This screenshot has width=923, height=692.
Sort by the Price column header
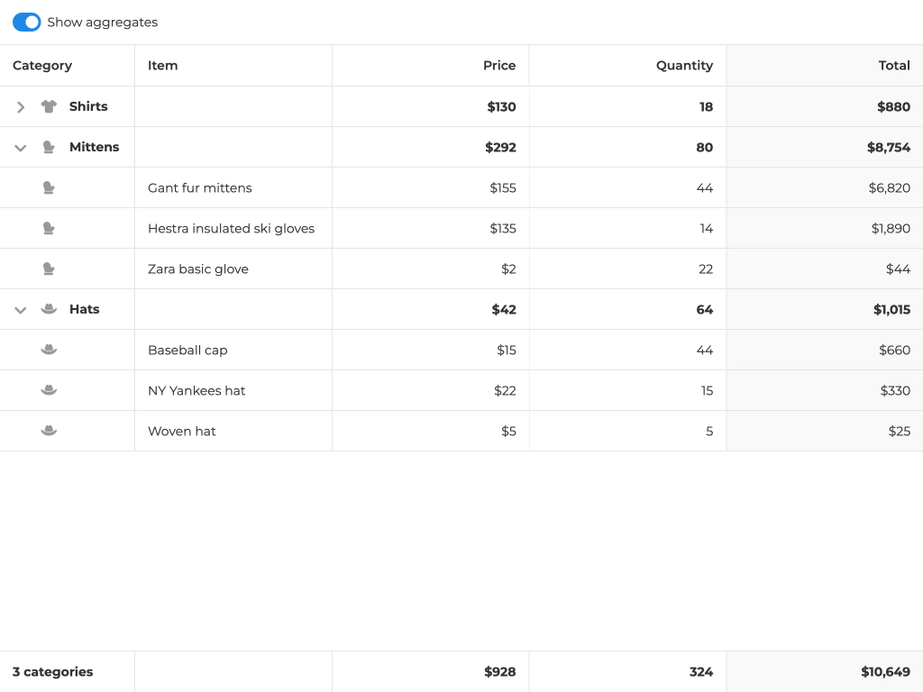[x=499, y=66]
